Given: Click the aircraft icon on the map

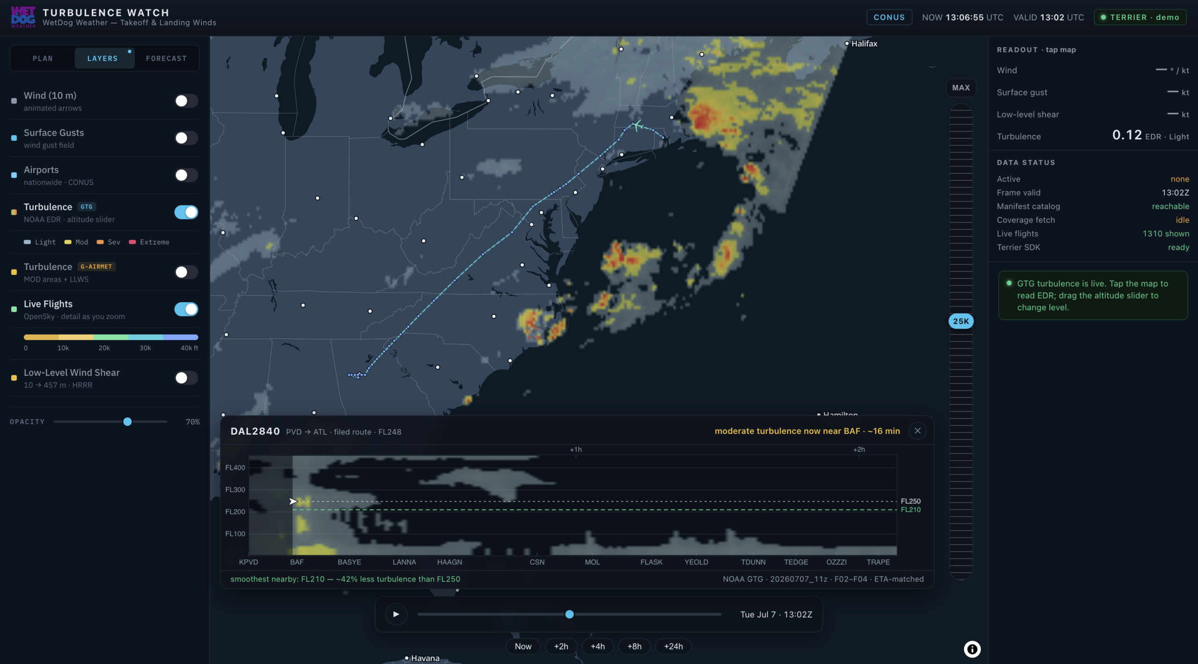Looking at the screenshot, I should pyautogui.click(x=637, y=125).
